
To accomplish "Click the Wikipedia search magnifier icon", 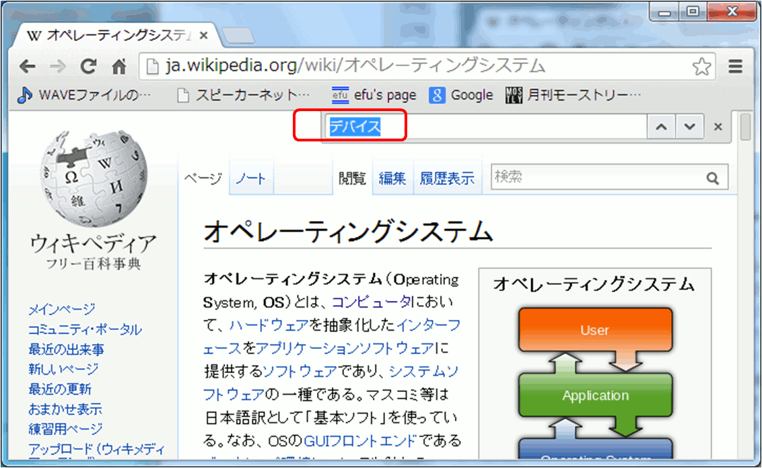I will [712, 178].
